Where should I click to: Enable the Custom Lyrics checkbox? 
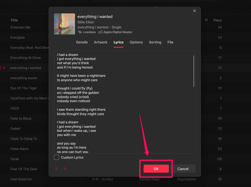(x=56, y=157)
